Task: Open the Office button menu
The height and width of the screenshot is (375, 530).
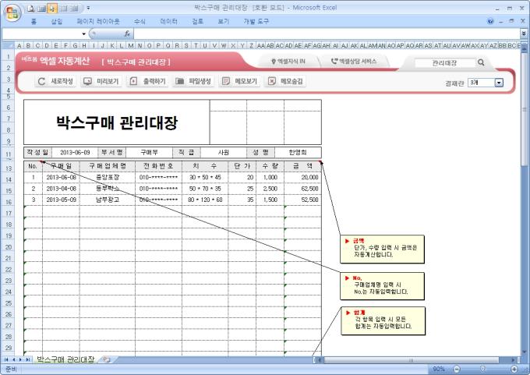Action: click(12, 12)
